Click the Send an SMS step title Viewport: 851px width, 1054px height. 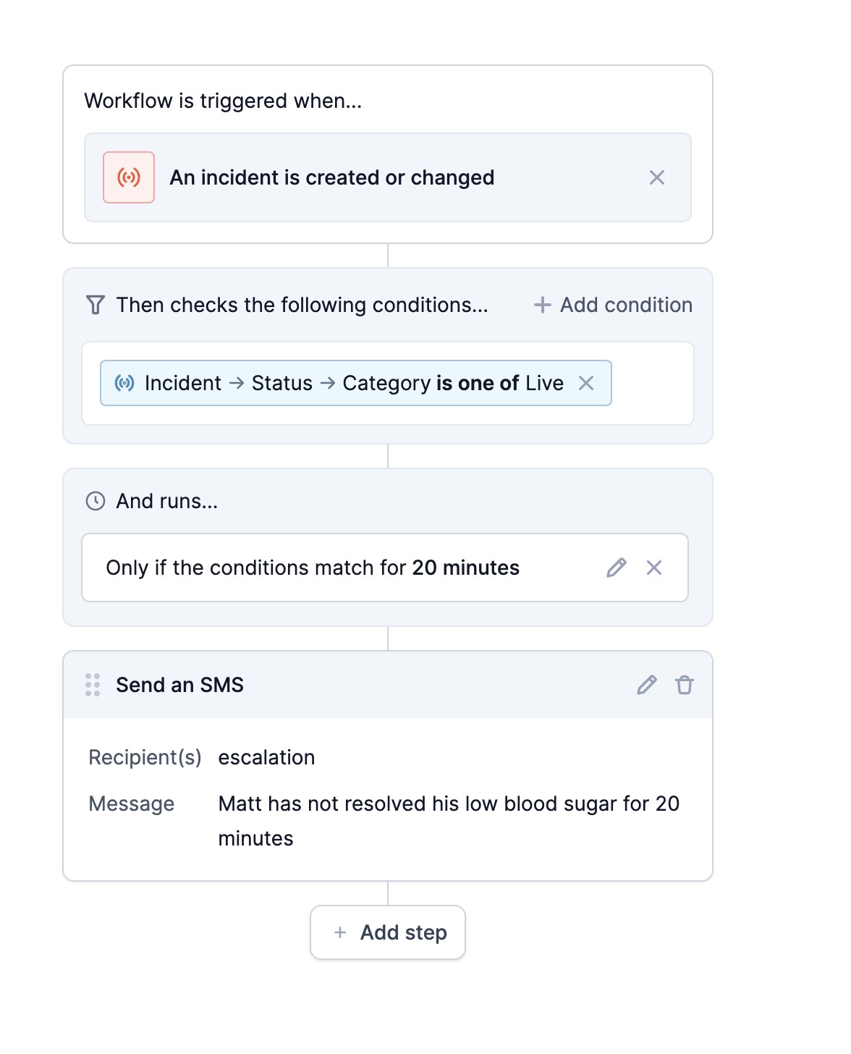(179, 685)
